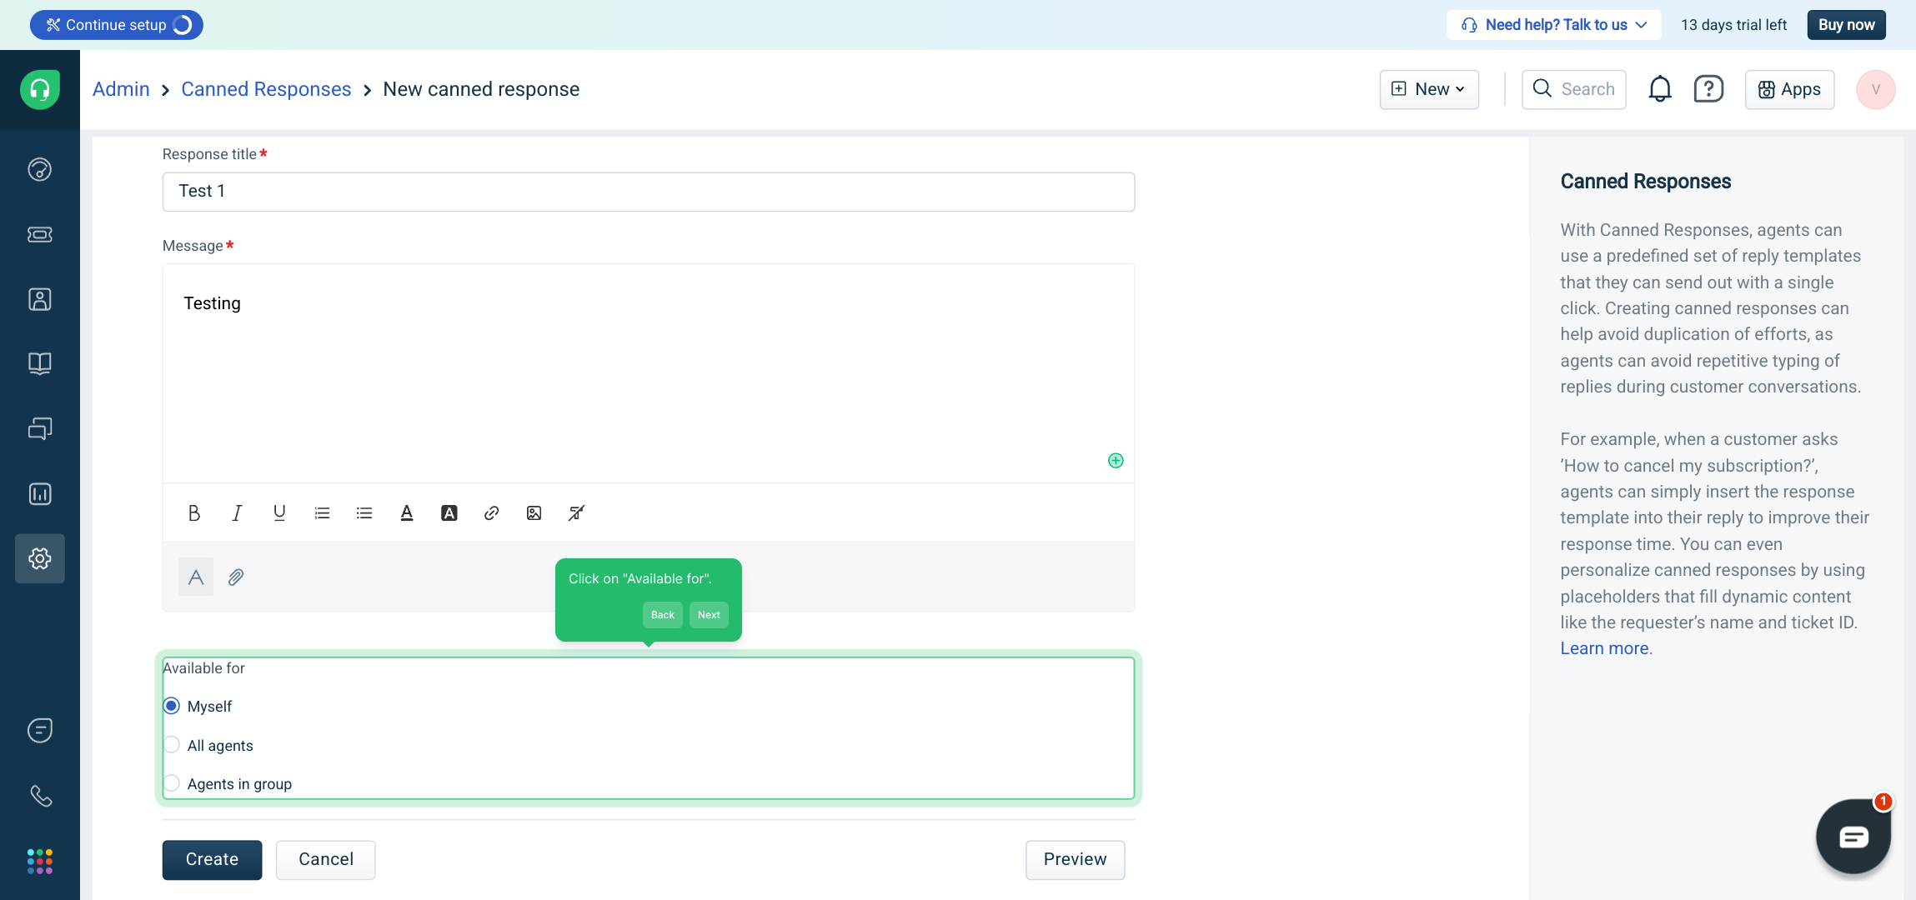Screen dimensions: 1916x900
Task: Open the Learn more link
Action: click(1604, 648)
